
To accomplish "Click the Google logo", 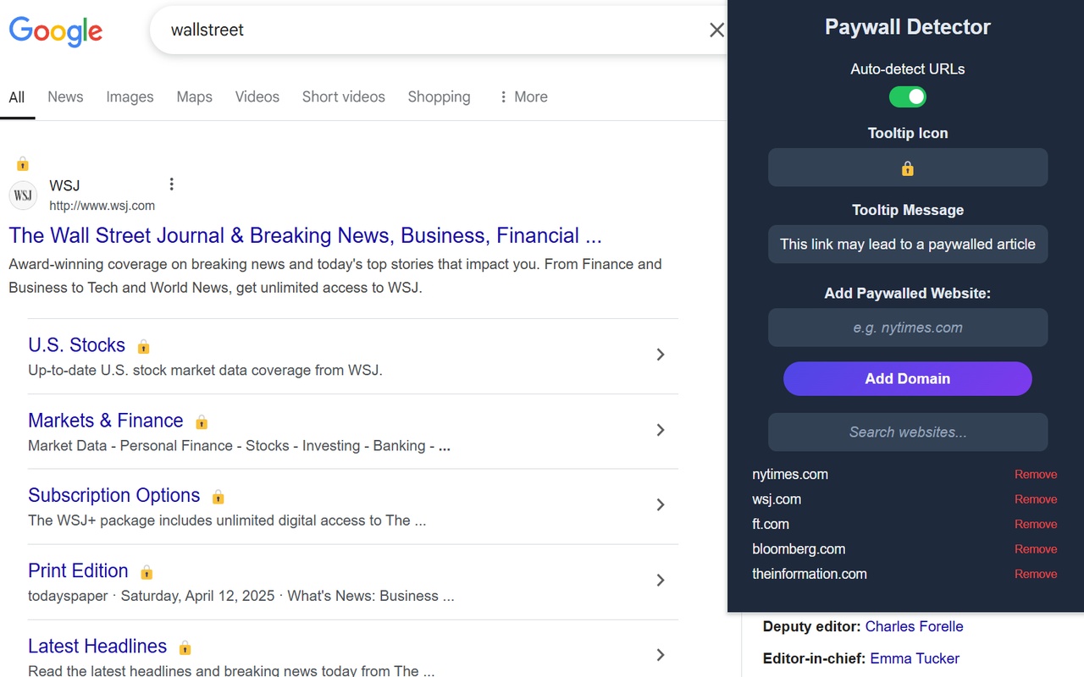I will pos(55,31).
